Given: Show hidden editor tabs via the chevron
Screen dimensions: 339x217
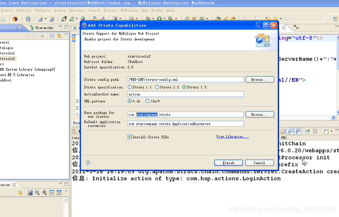Looking at the screenshot, I should coord(296,27).
